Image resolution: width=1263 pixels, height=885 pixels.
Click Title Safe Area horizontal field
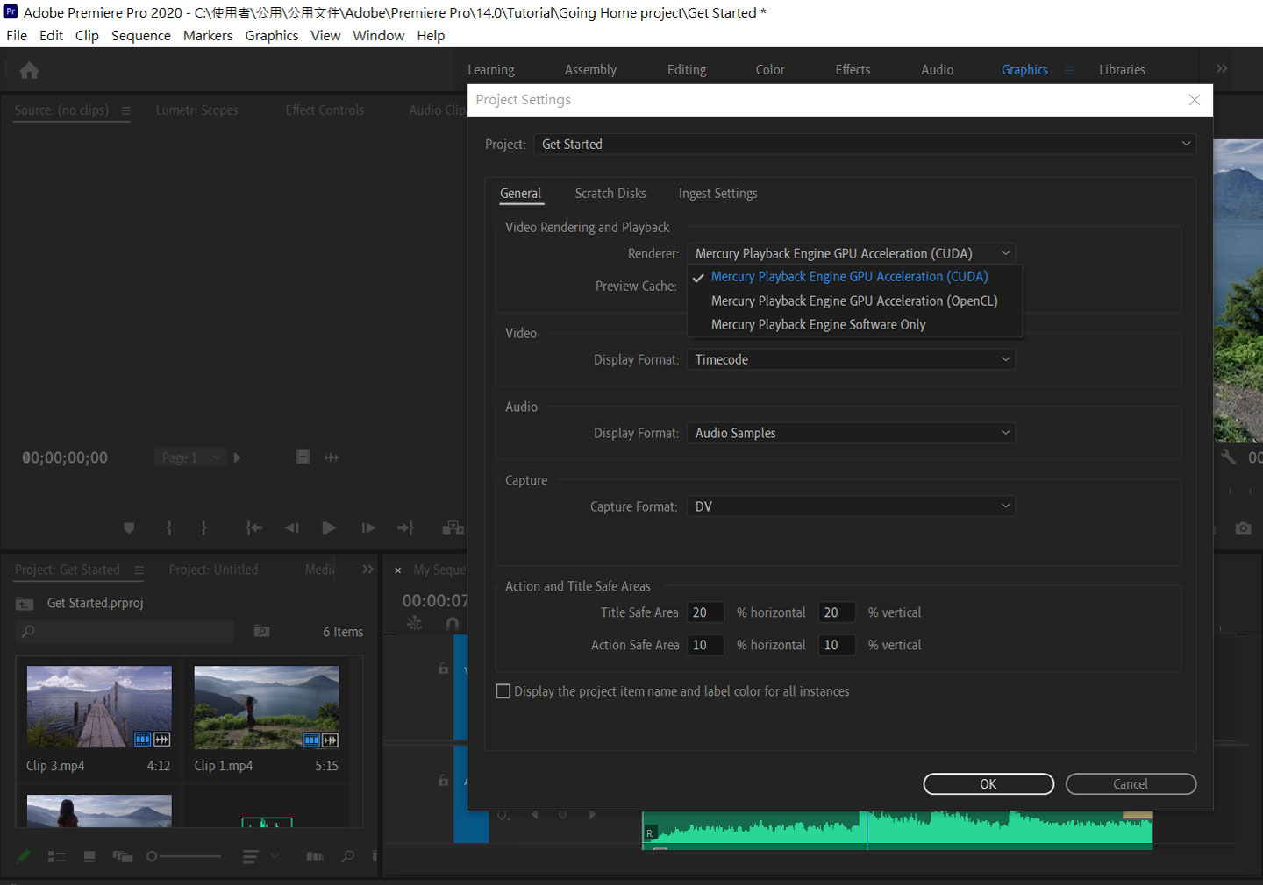click(705, 612)
